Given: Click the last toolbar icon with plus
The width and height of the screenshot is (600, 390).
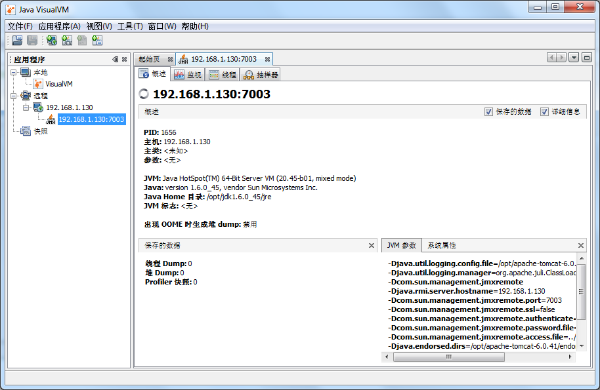Looking at the screenshot, I should [97, 41].
